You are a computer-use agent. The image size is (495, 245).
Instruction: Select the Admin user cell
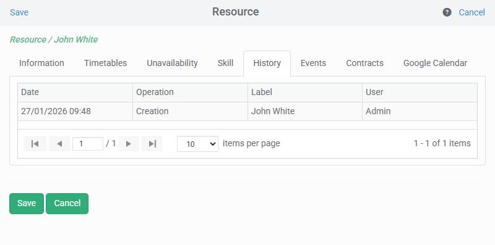[420, 111]
